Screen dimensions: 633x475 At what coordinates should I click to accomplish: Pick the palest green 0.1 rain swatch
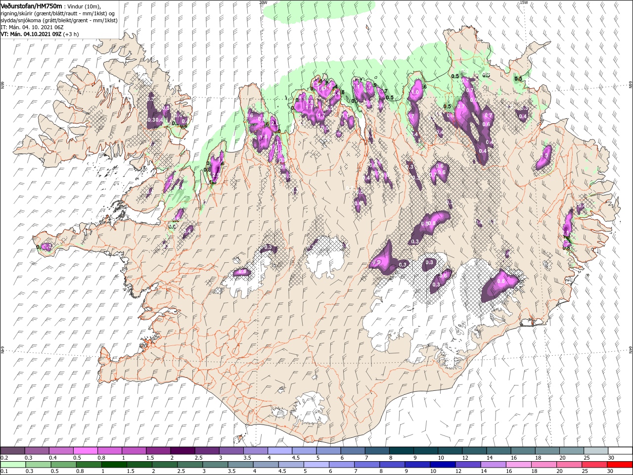click(x=13, y=465)
